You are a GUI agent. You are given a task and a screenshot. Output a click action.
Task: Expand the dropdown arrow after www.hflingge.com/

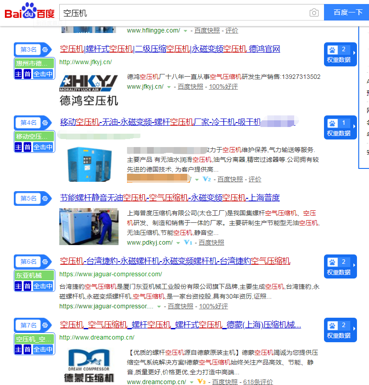click(x=185, y=31)
